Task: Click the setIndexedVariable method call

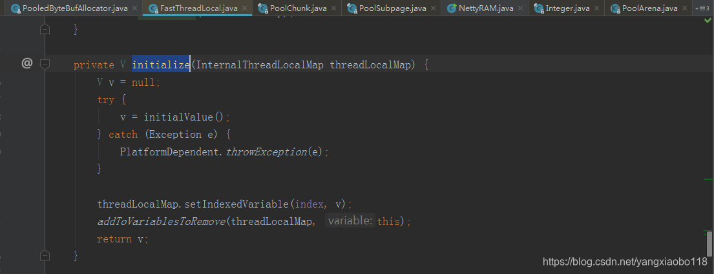Action: click(236, 204)
